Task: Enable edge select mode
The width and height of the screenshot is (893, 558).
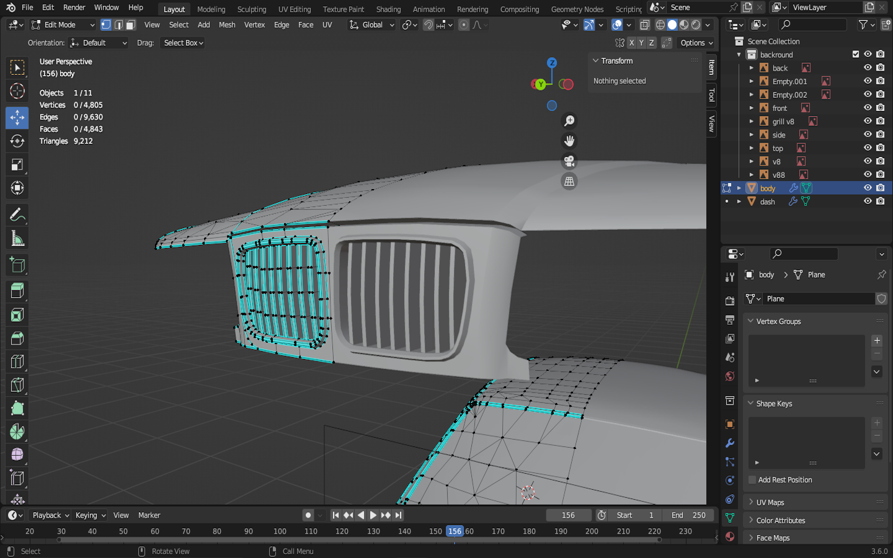Action: 118,25
